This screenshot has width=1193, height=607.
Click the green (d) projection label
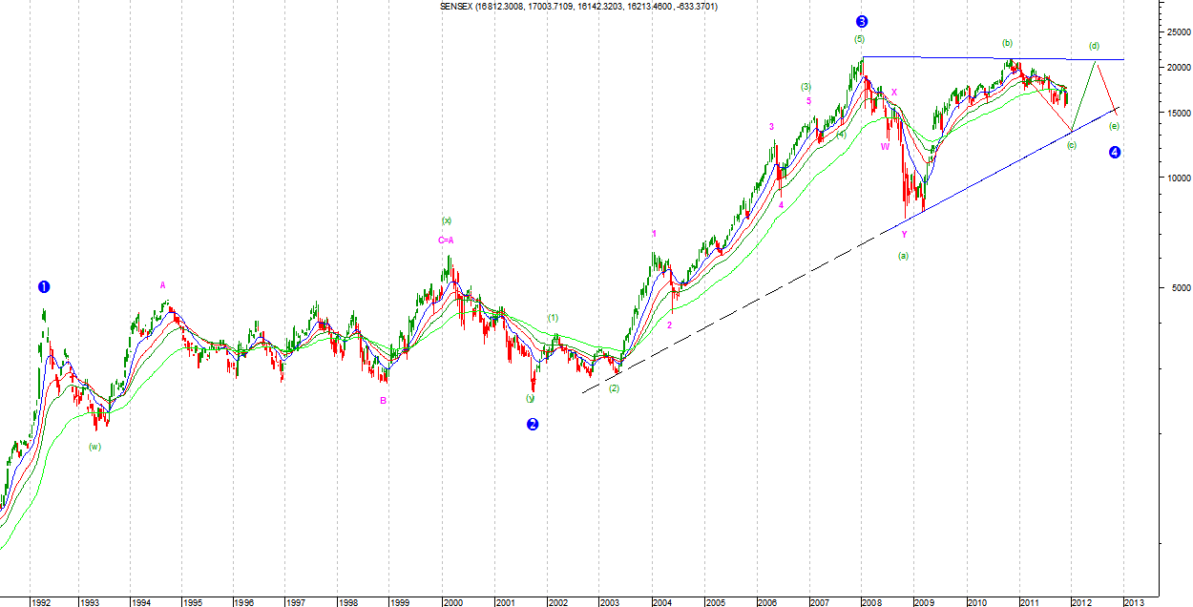1094,46
